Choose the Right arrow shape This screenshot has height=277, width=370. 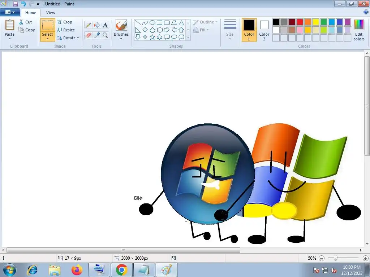point(167,30)
